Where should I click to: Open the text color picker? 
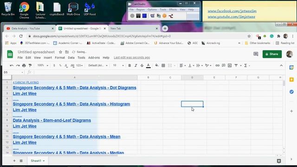(x=148, y=65)
